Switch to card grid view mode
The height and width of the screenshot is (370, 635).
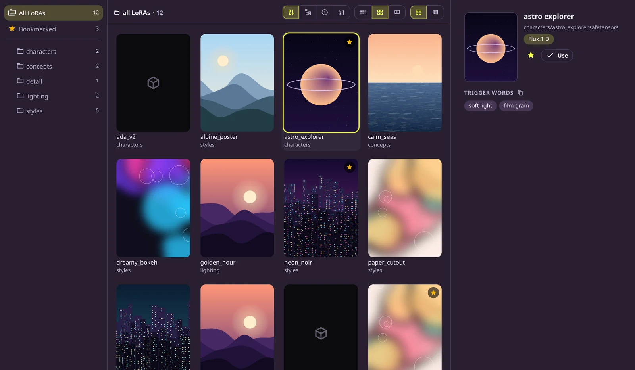418,12
